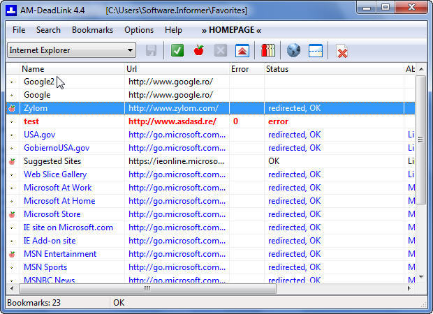The height and width of the screenshot is (314, 433).
Task: Click the http://www.asdasd.re/ URL cell
Action: tap(173, 121)
